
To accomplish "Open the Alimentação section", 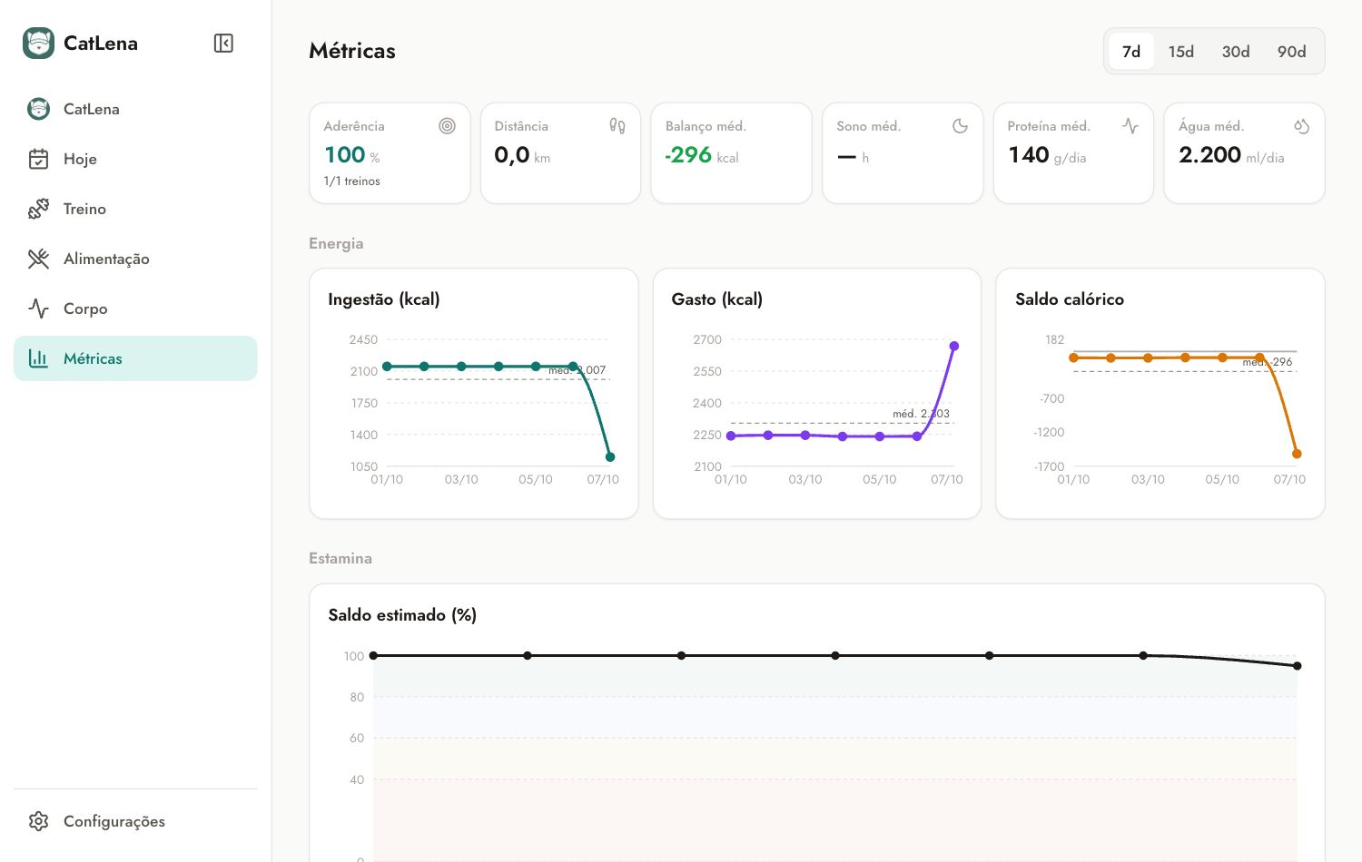I will point(135,259).
